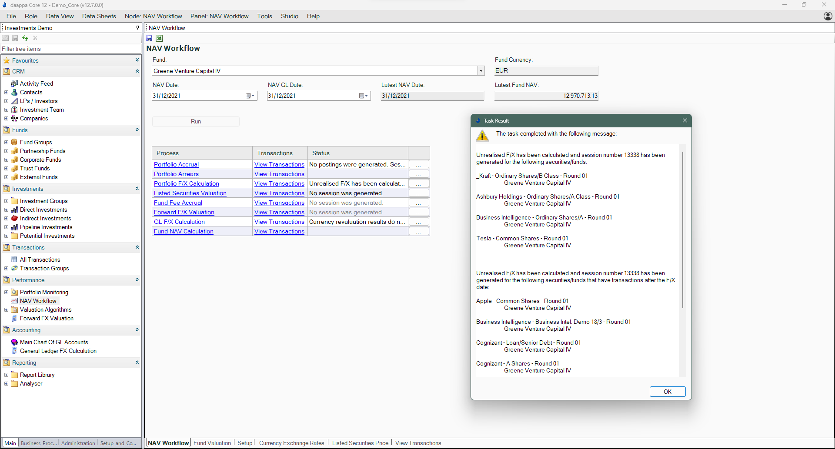Open the user profile icon
The height and width of the screenshot is (449, 835).
click(x=828, y=16)
